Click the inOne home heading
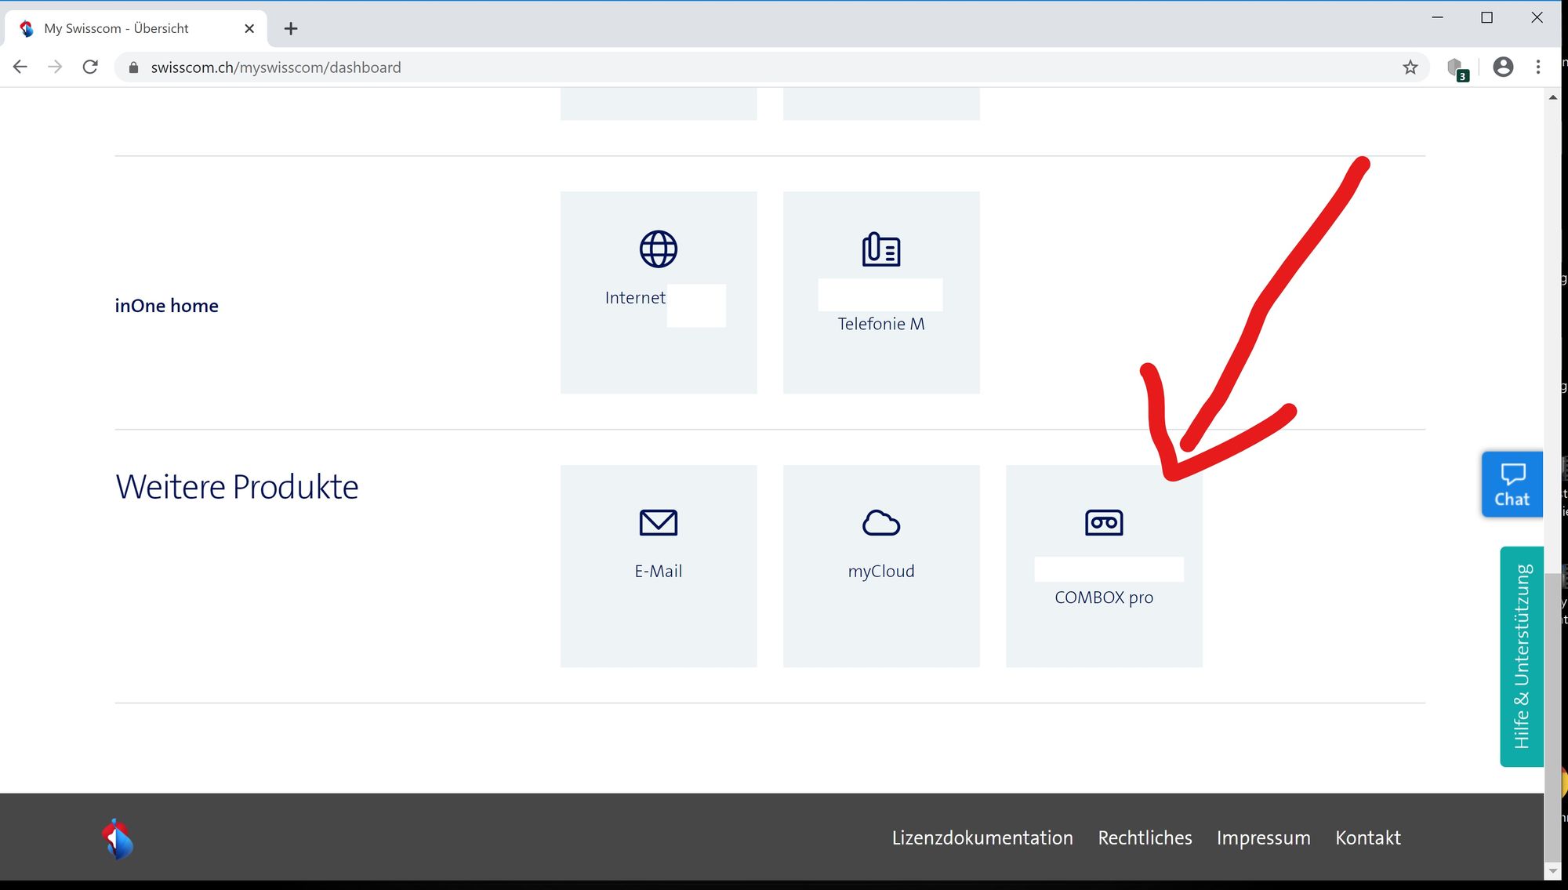This screenshot has height=890, width=1568. click(166, 306)
